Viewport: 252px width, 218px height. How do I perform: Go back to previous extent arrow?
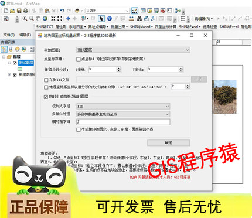coord(68,19)
